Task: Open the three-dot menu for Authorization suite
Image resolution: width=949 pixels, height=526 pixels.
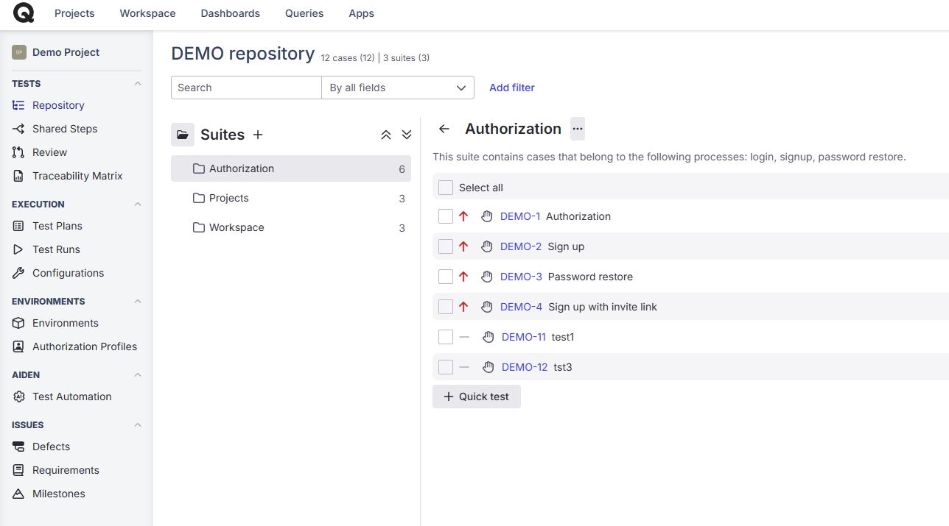Action: point(578,129)
